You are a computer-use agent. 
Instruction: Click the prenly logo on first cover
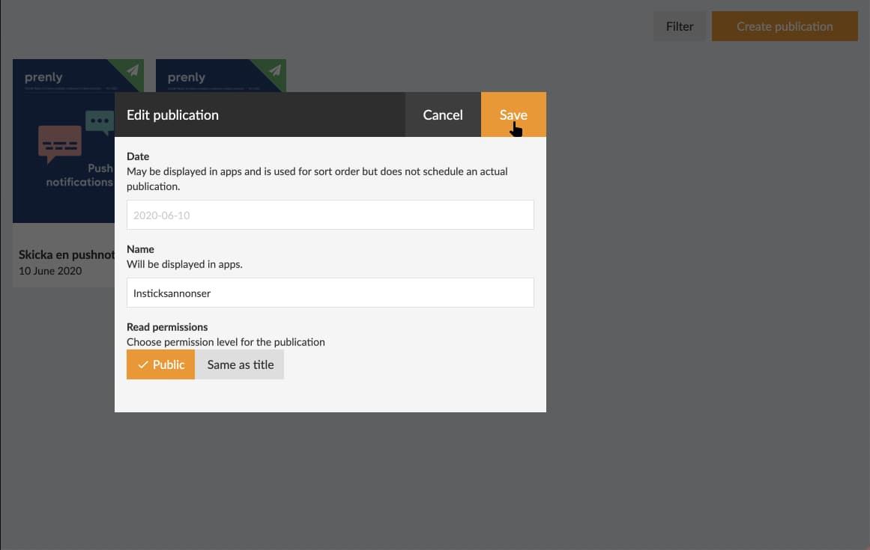tap(43, 77)
